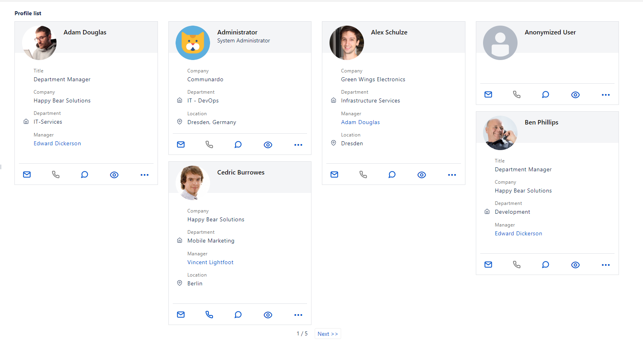643x341 pixels.
Task: Click the Adam Douglas manager link on Alex Schulze's card
Action: (x=360, y=122)
